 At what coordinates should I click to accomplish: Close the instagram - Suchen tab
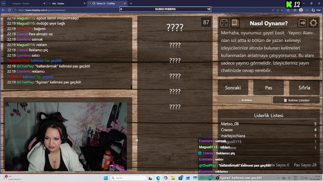coord(44,4)
